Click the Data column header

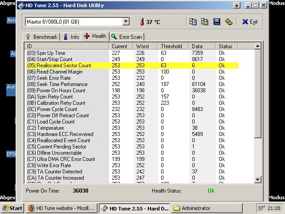[x=202, y=46]
